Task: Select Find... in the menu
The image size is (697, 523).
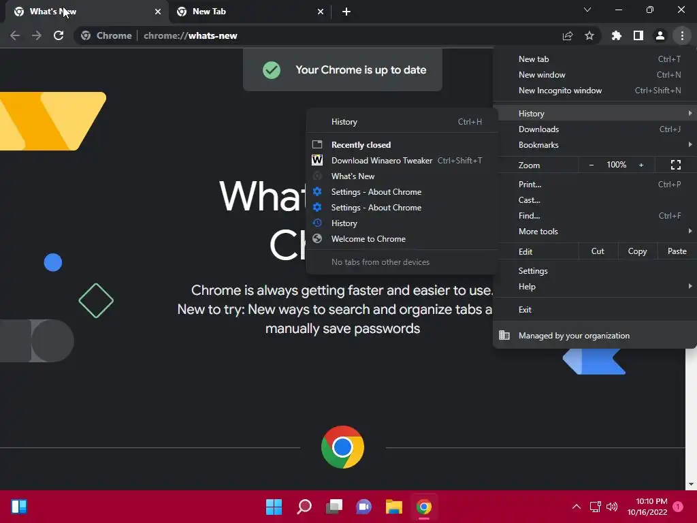Action: pos(595,216)
